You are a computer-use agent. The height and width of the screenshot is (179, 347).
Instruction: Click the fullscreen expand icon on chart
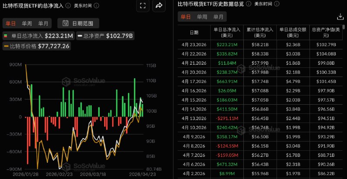(x=143, y=6)
